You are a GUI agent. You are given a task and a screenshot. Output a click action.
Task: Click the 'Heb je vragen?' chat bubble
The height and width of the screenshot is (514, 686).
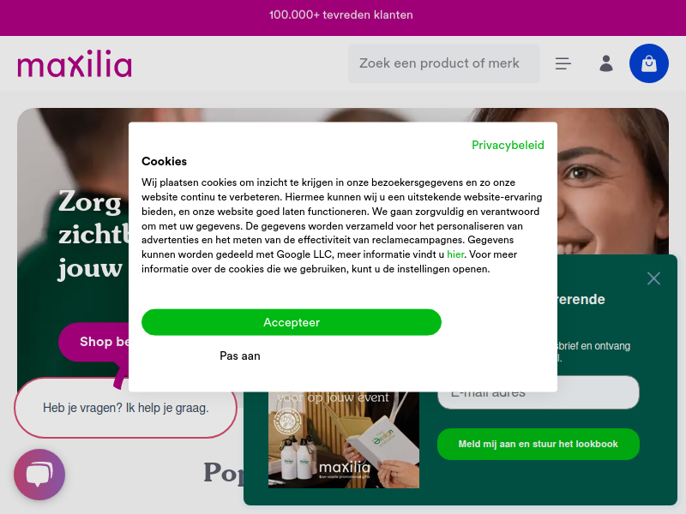point(125,408)
